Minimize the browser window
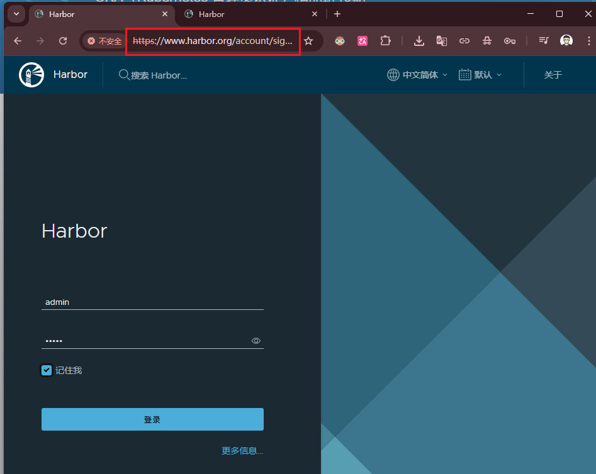Image resolution: width=596 pixels, height=474 pixels. point(531,14)
